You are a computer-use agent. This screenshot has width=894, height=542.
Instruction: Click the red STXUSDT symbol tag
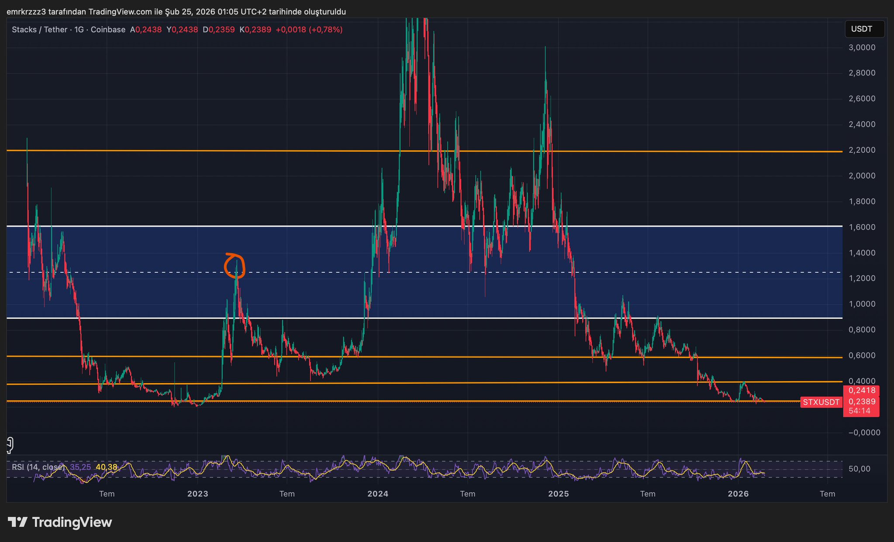[821, 402]
